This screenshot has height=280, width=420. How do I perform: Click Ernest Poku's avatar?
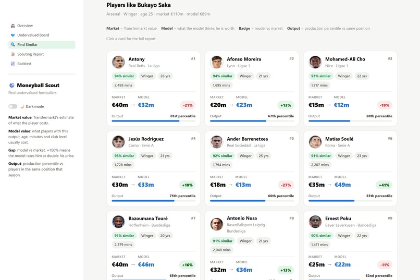pyautogui.click(x=315, y=222)
